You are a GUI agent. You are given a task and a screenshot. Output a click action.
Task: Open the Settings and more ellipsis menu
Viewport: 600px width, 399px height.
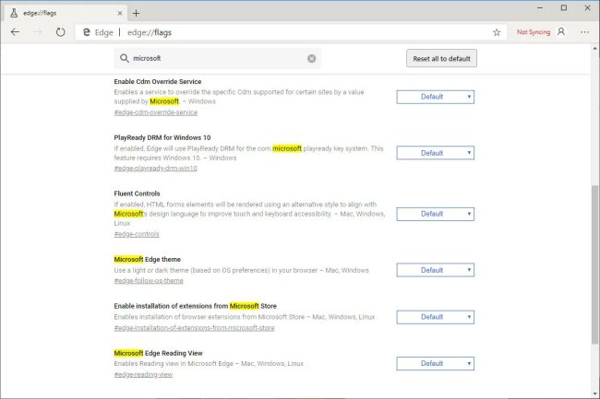[584, 32]
